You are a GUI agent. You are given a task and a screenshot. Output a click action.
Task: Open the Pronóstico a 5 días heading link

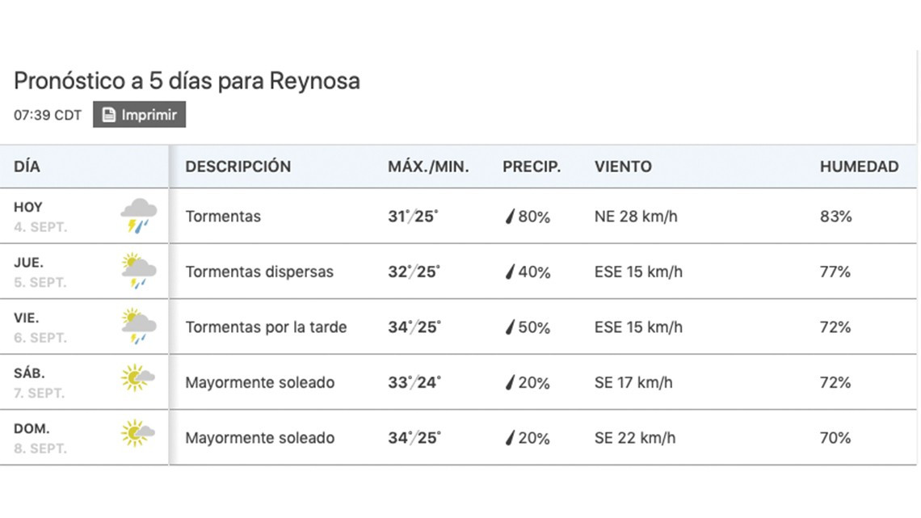pyautogui.click(x=187, y=81)
